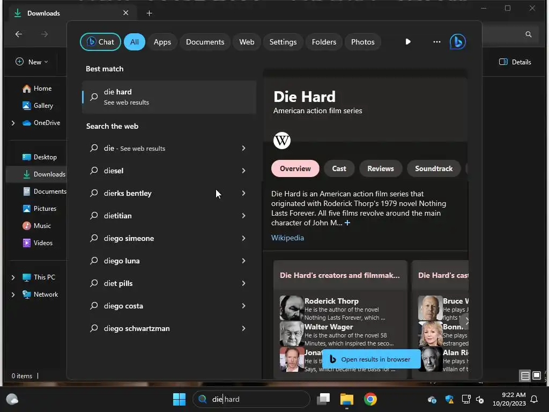
Task: Close the Downloads tab
Action: [125, 13]
